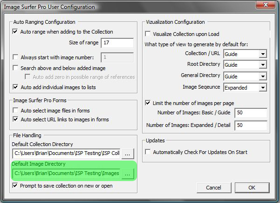280x203 pixels.
Task: Enable Search above and below added image
Action: (15, 68)
